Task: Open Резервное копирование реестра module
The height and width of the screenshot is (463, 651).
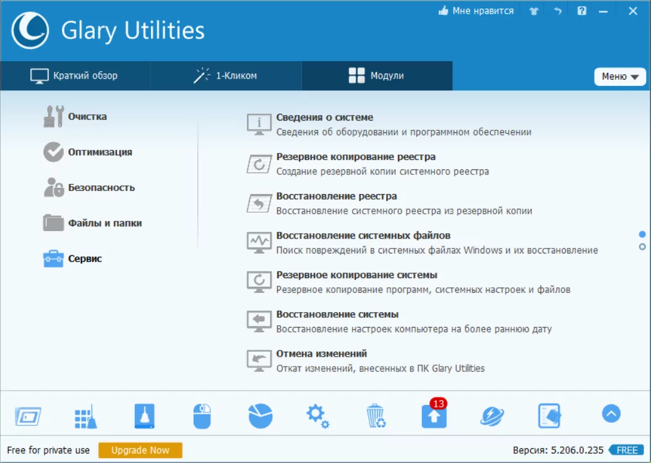Action: tap(368, 164)
